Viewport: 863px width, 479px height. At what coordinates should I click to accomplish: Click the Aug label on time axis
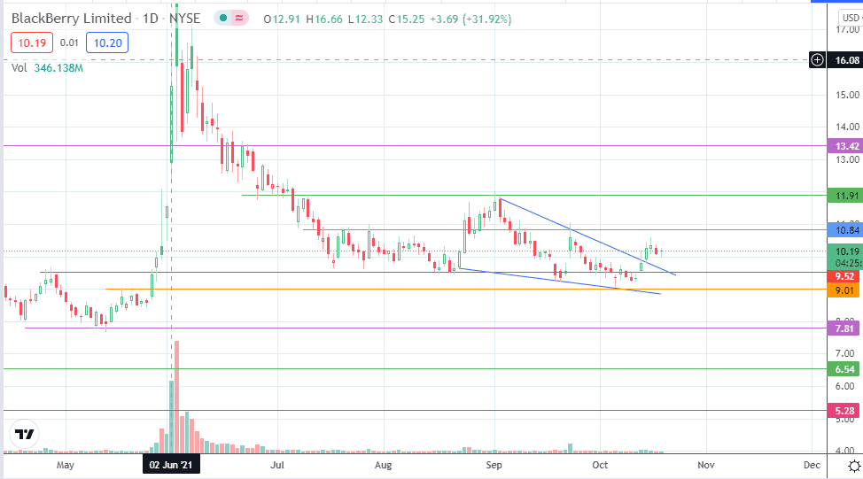383,465
